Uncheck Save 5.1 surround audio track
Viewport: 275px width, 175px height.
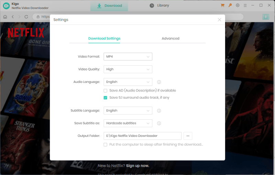click(x=105, y=98)
